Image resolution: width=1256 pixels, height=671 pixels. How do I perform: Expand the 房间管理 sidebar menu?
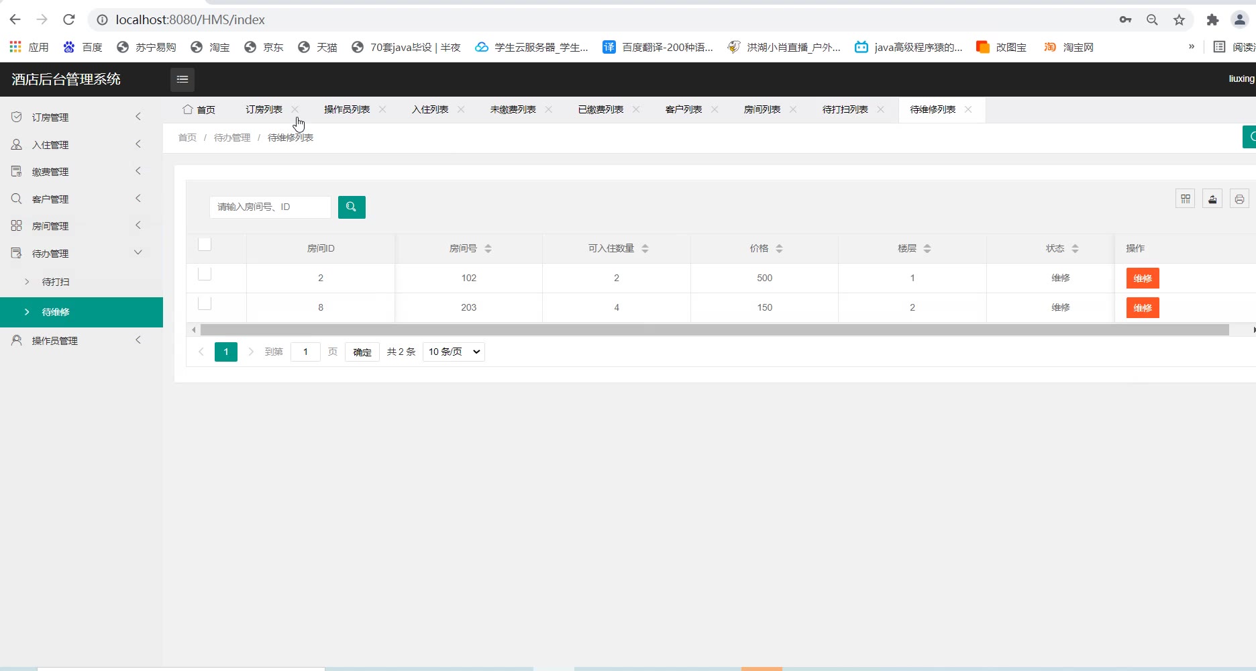click(x=81, y=226)
